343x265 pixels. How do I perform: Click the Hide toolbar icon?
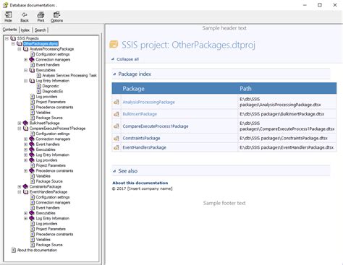8,15
